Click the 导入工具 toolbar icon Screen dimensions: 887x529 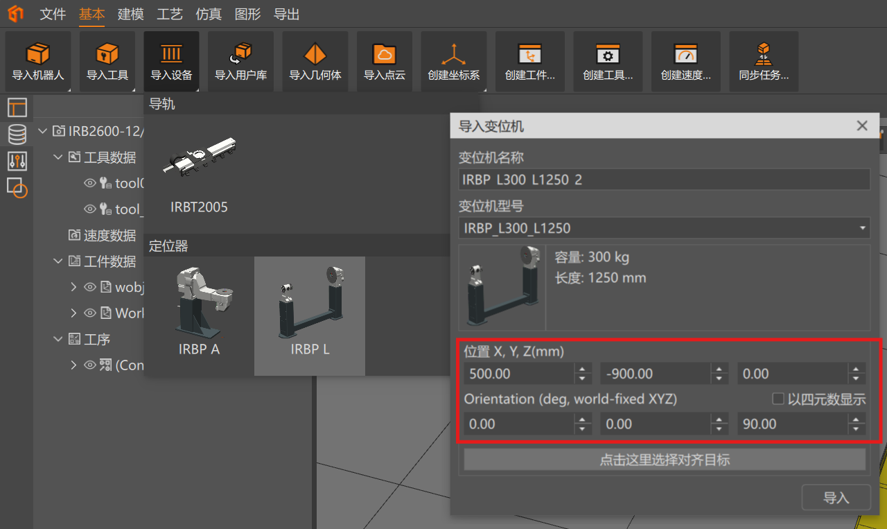coord(107,61)
